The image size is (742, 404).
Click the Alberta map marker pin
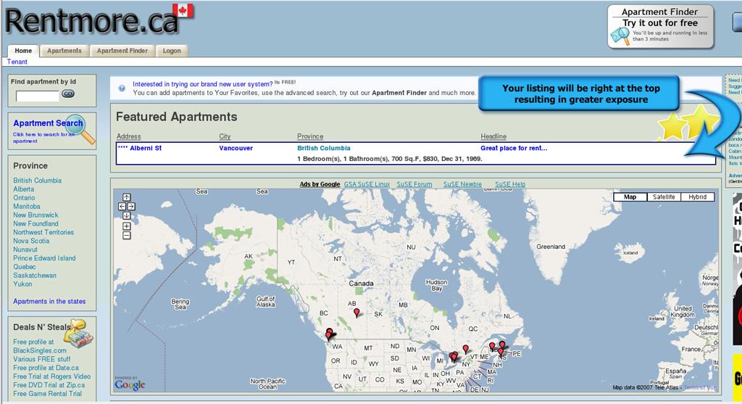[x=357, y=312]
